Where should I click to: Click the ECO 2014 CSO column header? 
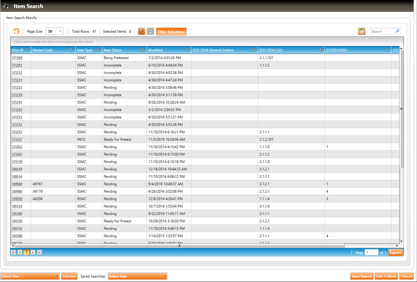pyautogui.click(x=271, y=50)
